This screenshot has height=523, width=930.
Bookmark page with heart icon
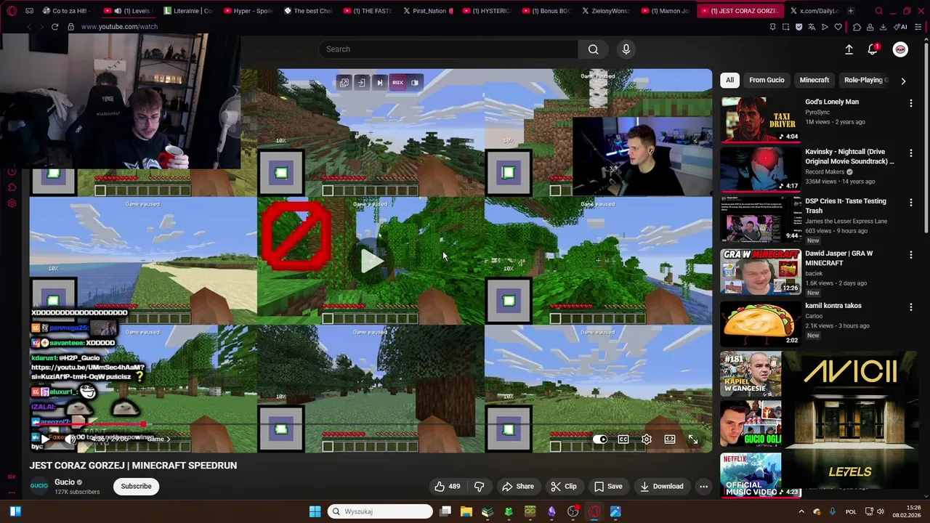point(838,27)
